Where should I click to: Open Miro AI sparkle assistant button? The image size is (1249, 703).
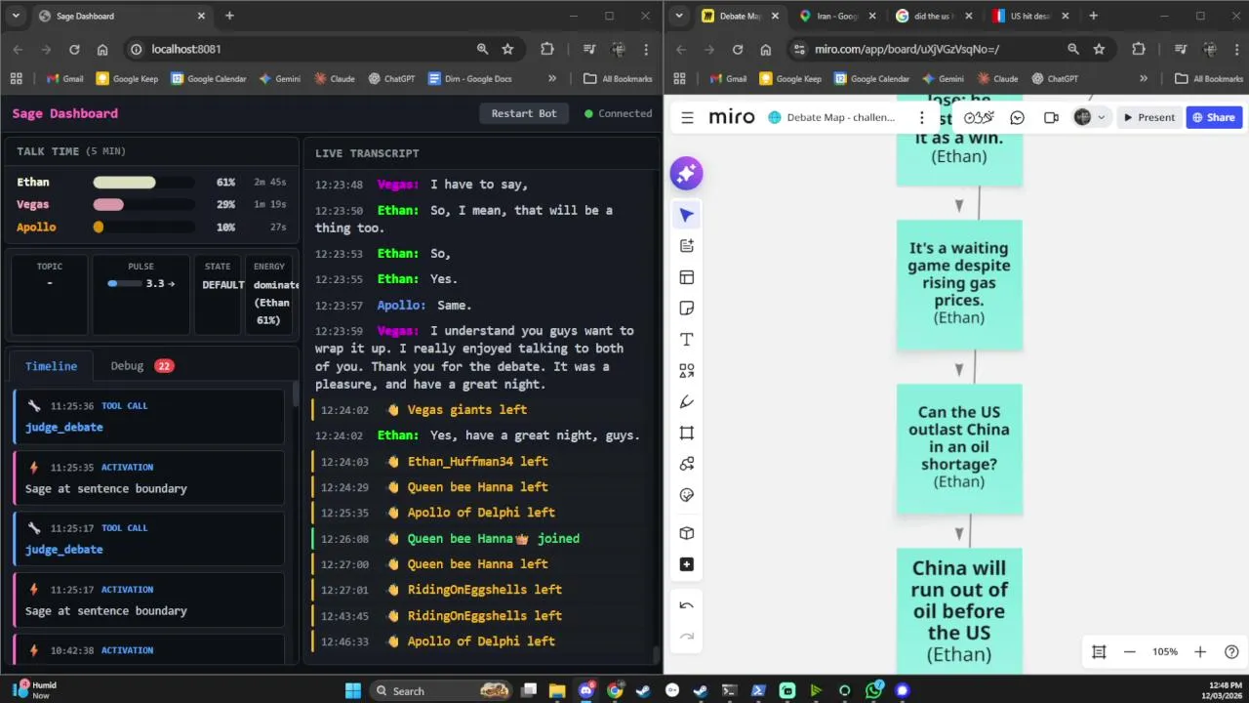[x=686, y=174]
